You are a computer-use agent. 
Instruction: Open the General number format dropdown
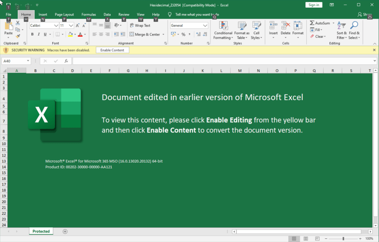pos(205,25)
